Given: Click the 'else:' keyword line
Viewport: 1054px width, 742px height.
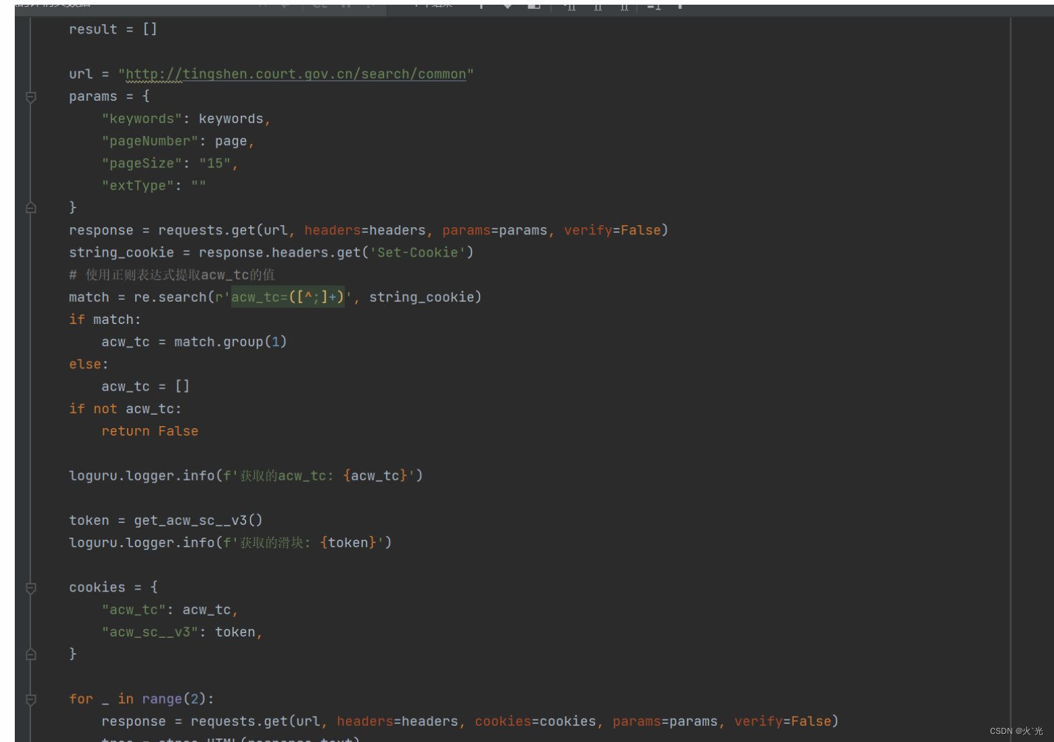Looking at the screenshot, I should (88, 364).
